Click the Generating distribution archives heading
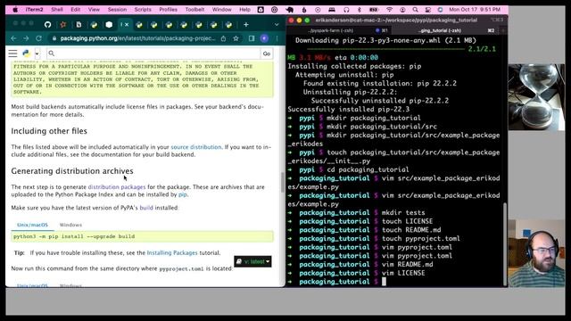 coord(72,171)
